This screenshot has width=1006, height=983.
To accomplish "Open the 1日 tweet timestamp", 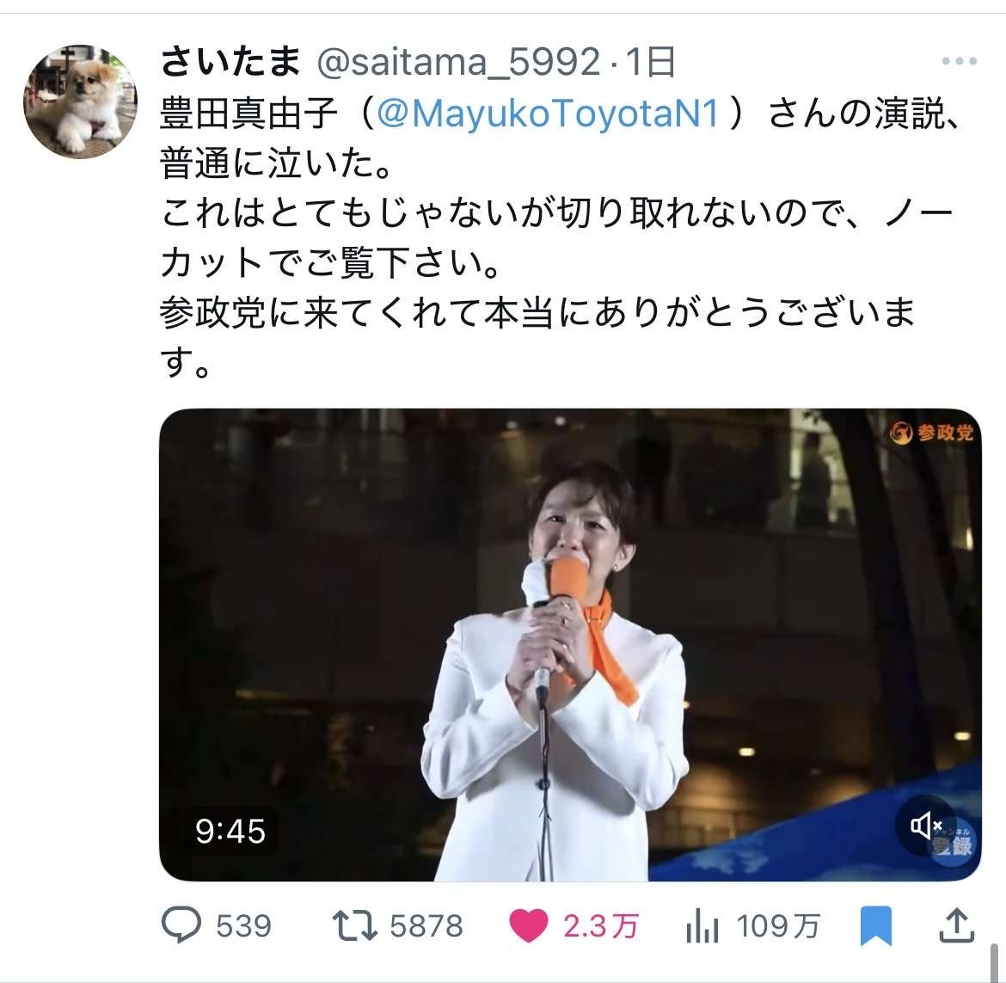I will pyautogui.click(x=650, y=62).
